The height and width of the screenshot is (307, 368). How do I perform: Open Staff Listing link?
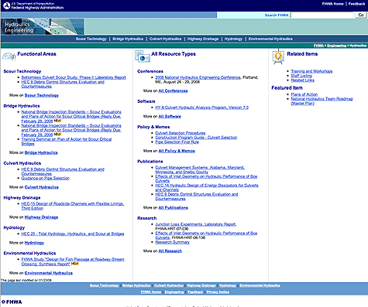tap(301, 76)
